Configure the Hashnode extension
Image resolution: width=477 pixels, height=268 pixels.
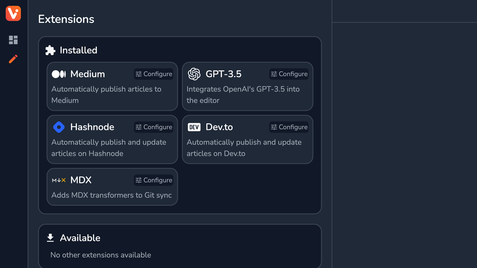click(x=154, y=127)
